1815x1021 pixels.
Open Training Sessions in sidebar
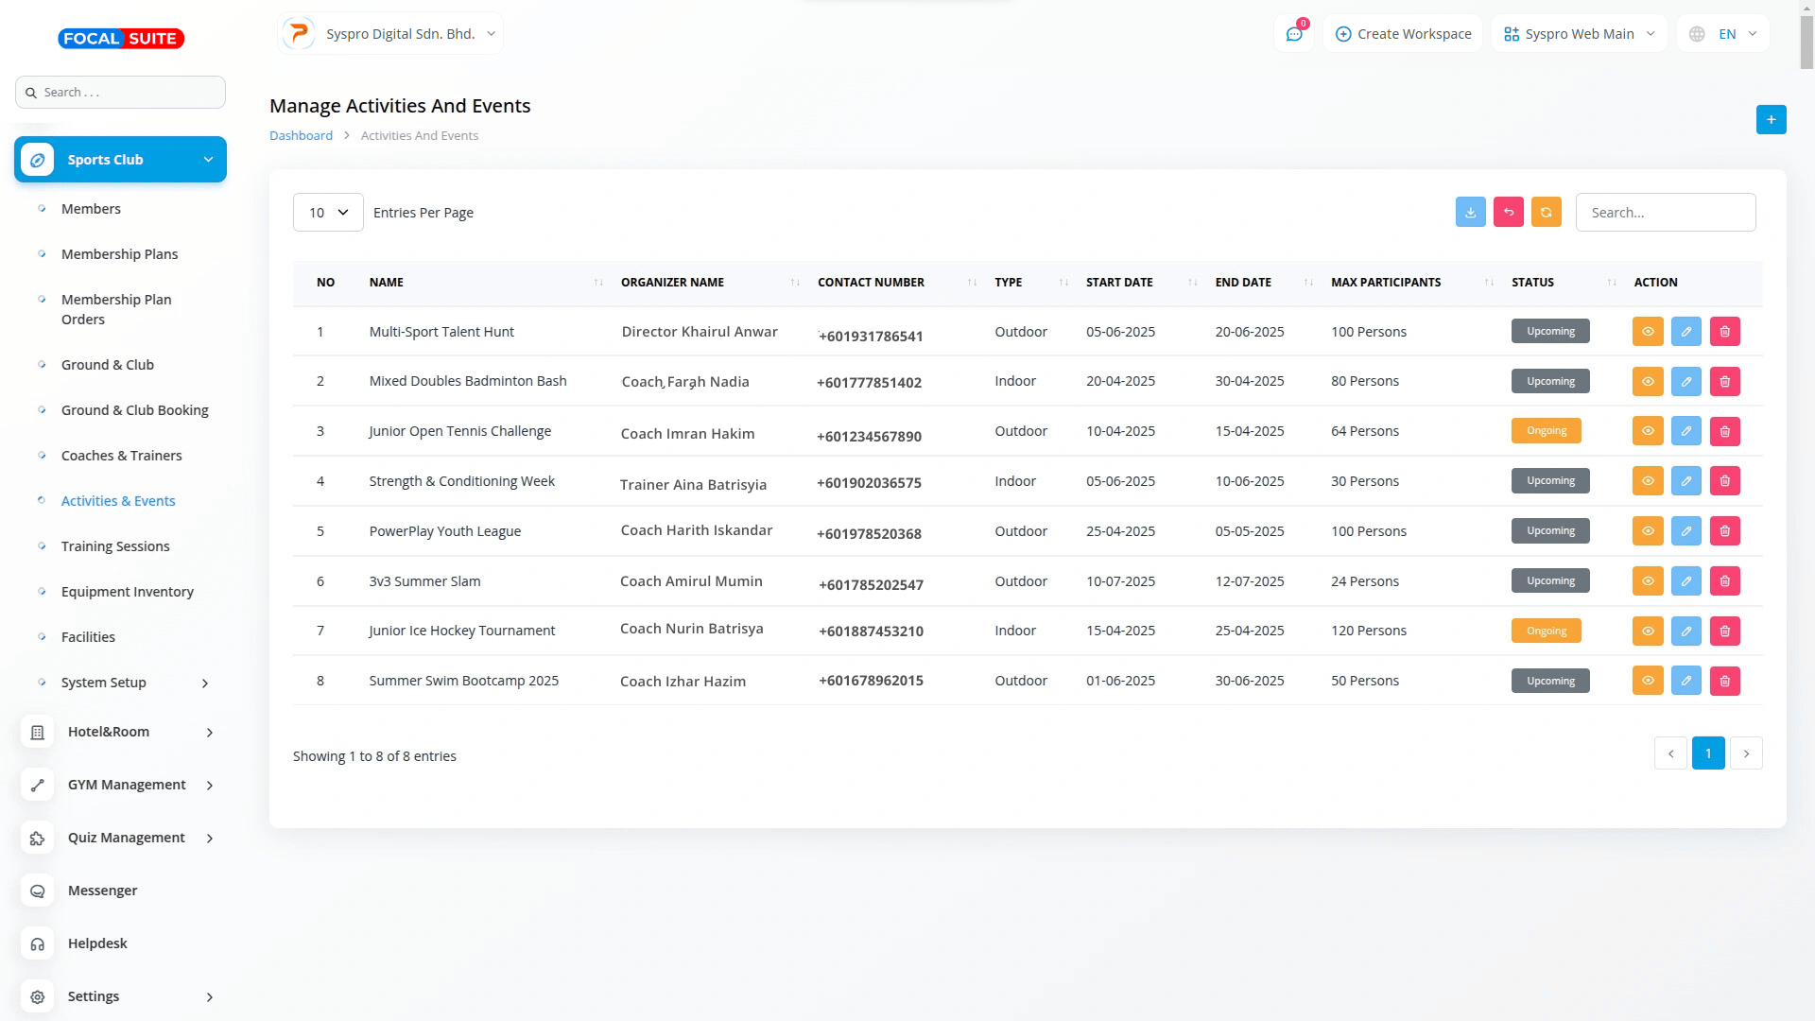click(x=115, y=546)
